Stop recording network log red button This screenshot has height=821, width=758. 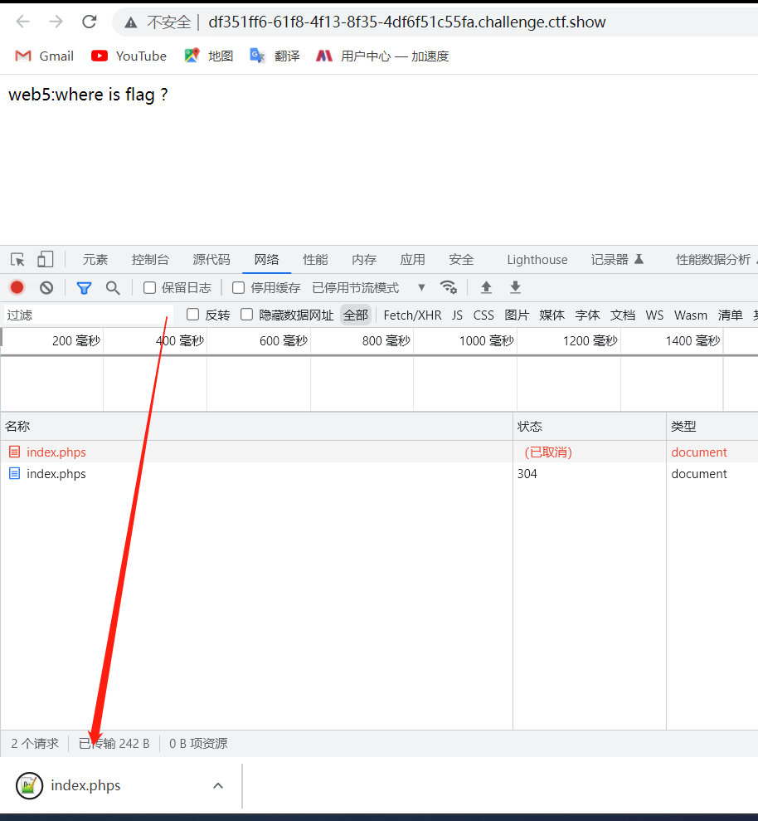(x=17, y=287)
